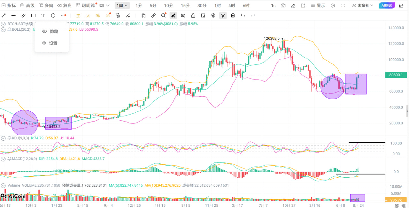
Task: Choose 设置 in the popup menu
Action: [x=51, y=43]
